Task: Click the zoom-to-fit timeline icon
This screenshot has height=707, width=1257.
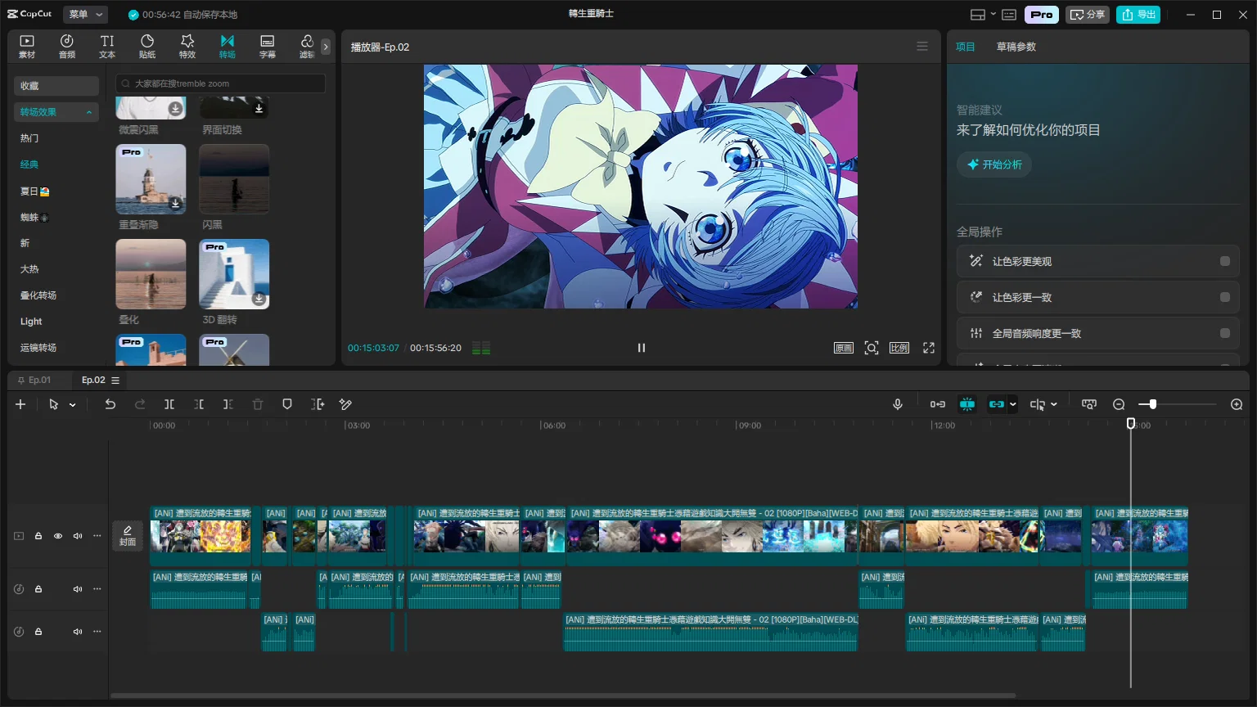Action: pos(1089,404)
